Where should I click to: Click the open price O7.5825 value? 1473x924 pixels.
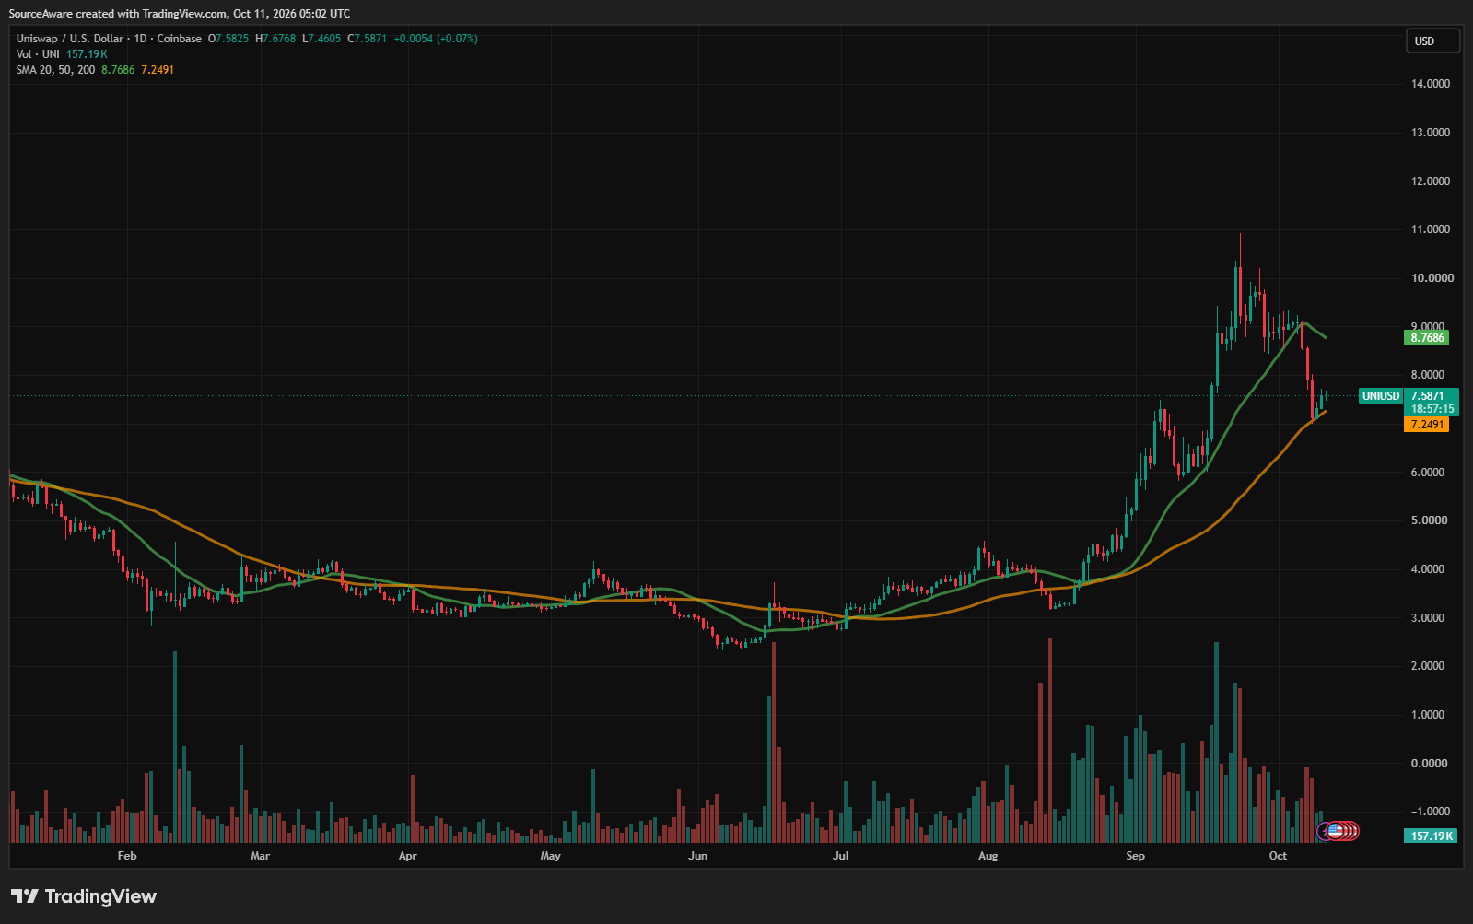point(228,39)
